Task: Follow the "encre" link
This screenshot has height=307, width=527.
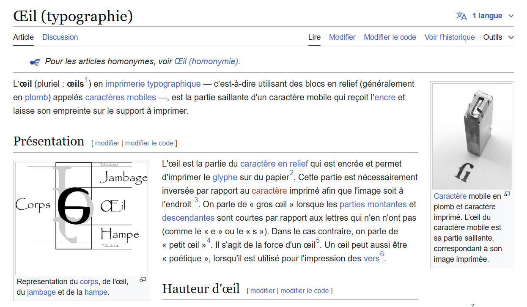Action: coord(385,97)
